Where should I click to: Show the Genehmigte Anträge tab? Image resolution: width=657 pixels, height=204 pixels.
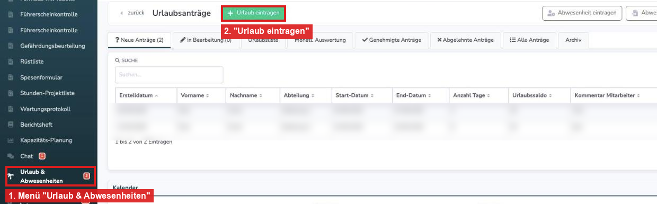pos(392,40)
